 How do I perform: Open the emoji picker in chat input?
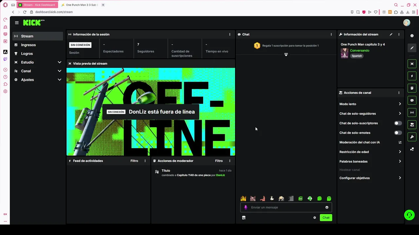[x=327, y=207]
